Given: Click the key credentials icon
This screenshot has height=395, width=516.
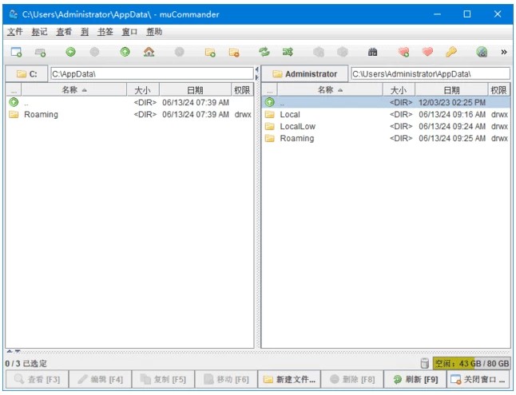Looking at the screenshot, I should (451, 52).
